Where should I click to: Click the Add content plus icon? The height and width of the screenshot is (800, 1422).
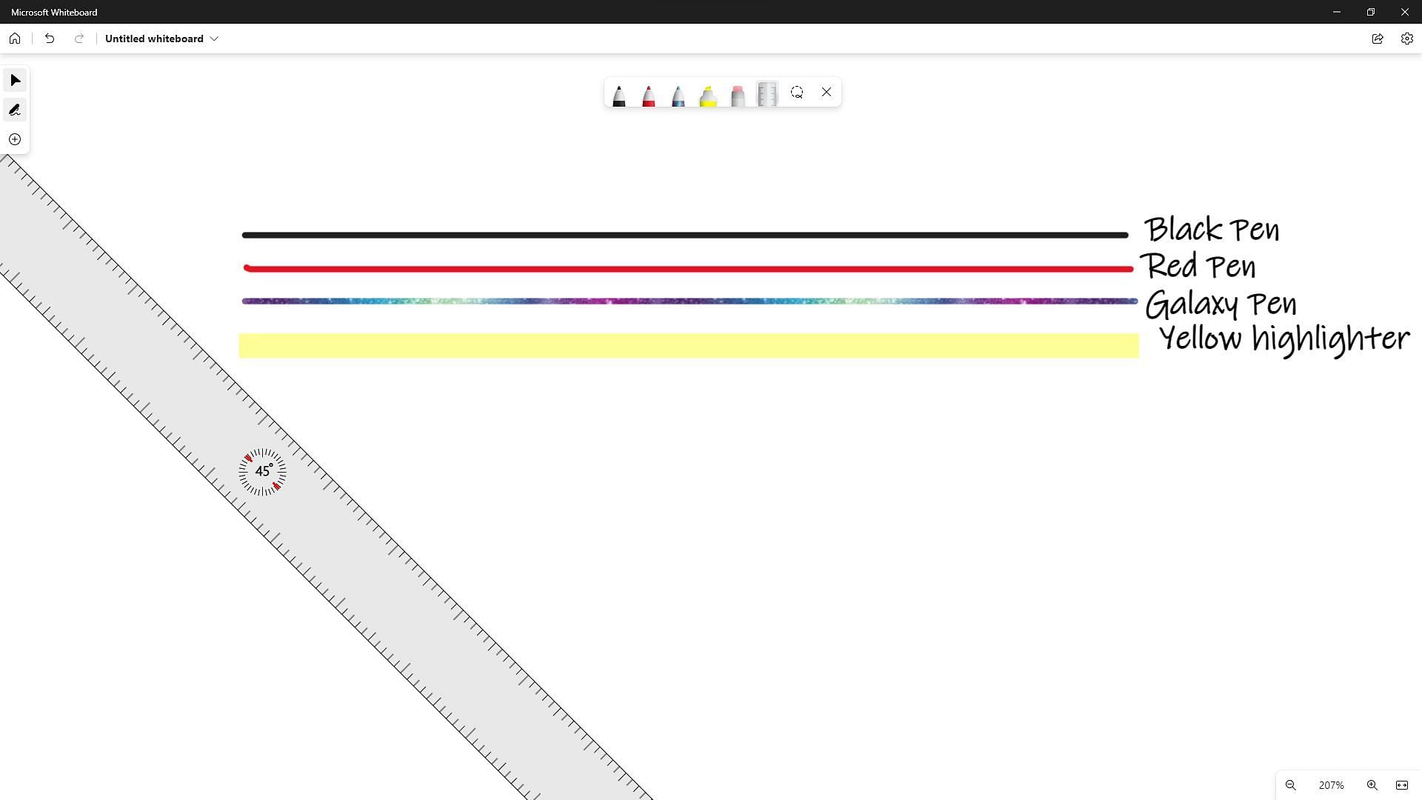15,139
